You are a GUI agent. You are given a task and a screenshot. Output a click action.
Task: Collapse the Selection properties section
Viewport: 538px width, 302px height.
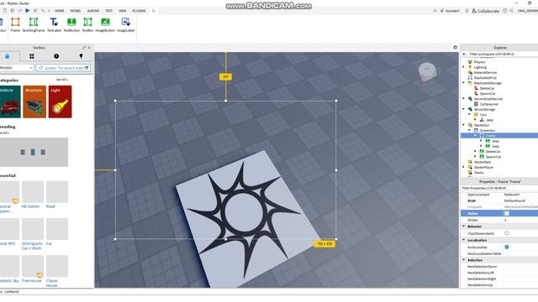(464, 260)
